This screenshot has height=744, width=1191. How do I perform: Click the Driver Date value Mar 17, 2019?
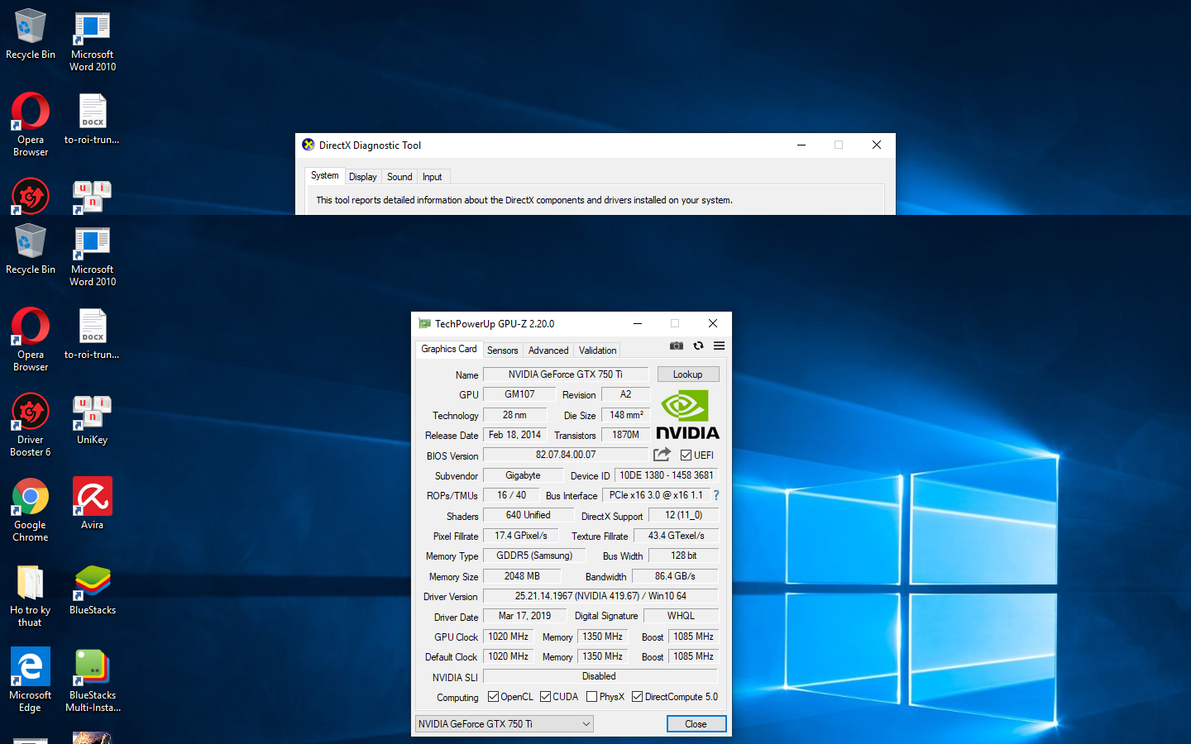[x=524, y=616]
